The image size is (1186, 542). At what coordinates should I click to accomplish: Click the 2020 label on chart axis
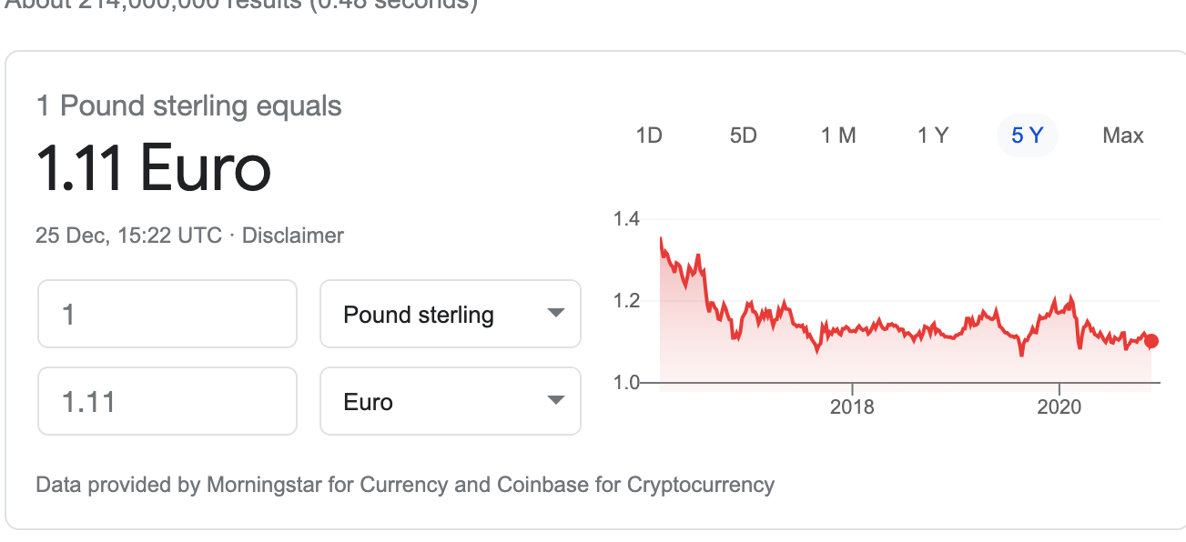coord(1059,406)
